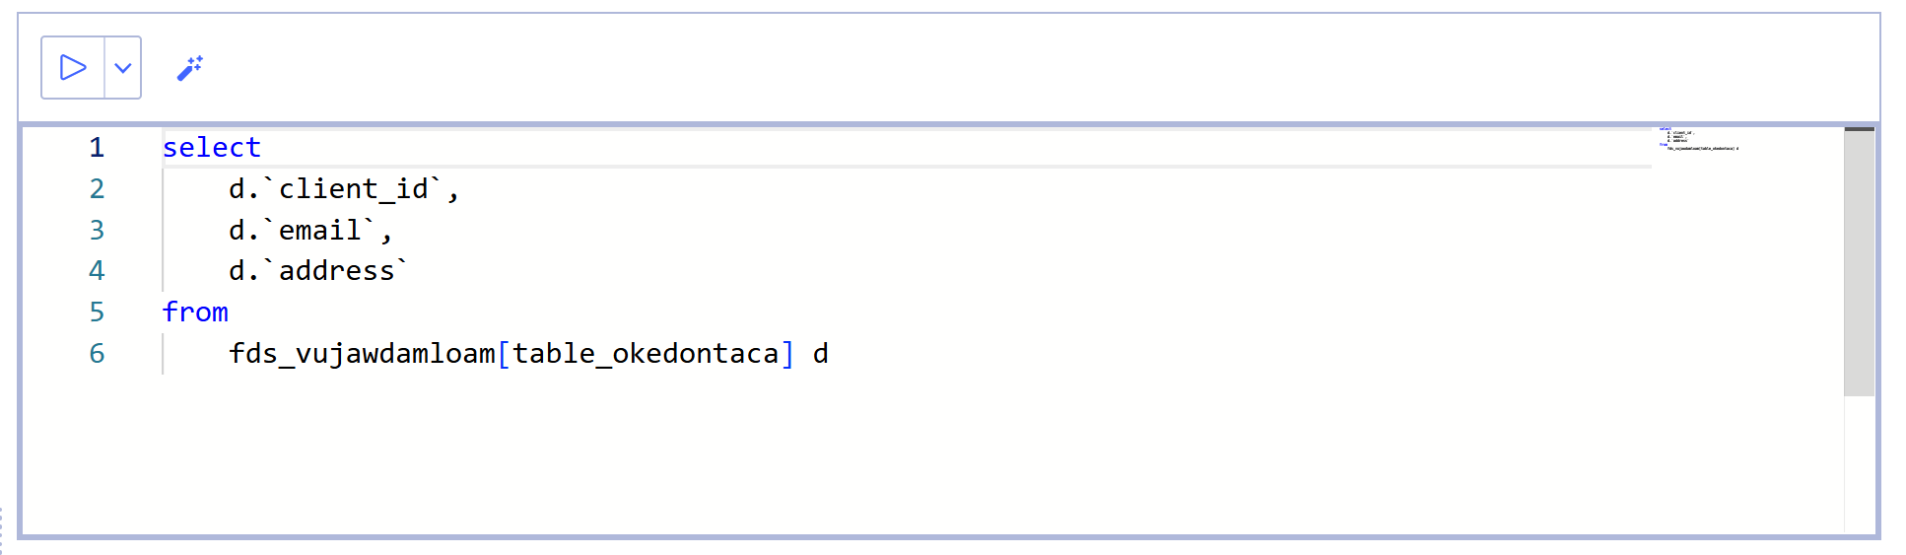Click the d.`address` column on line 4
Screen dimensions: 1906x555
click(318, 271)
